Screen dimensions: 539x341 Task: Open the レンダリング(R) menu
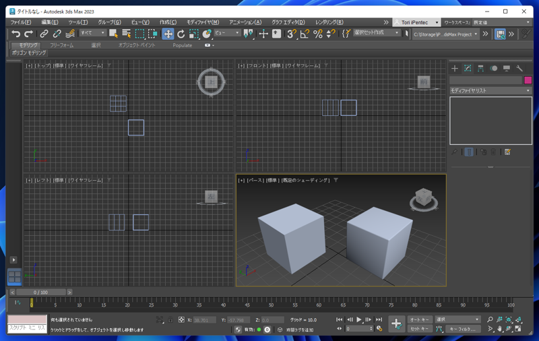click(x=329, y=22)
